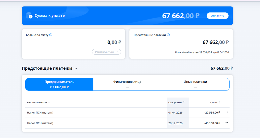This screenshot has width=260, height=138.
Task: Click the 67 662,00 ₽ total in blue banner
Action: pos(181,16)
